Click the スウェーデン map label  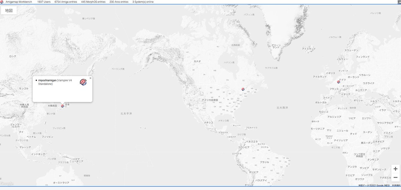pos(351,50)
